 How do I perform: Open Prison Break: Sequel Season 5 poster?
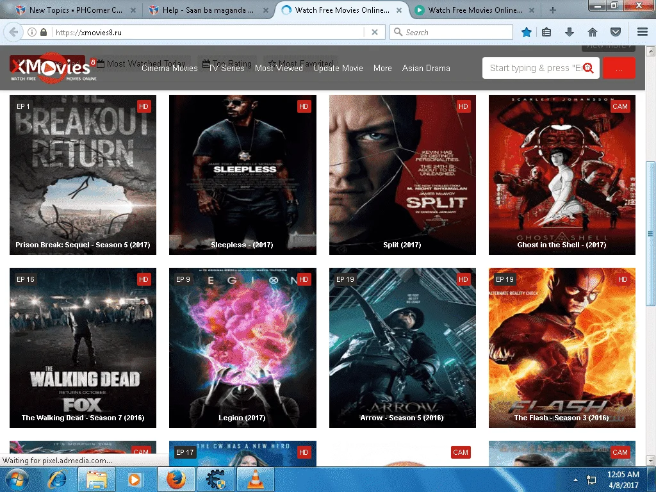tap(83, 174)
